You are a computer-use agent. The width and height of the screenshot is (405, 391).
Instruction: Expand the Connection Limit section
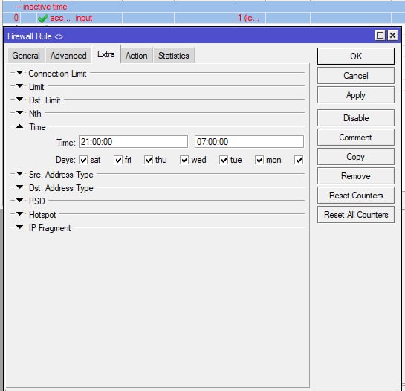[19, 73]
